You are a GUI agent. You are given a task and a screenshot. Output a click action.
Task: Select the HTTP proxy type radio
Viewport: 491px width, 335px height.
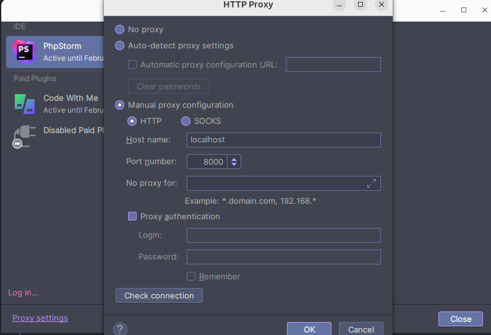[132, 121]
